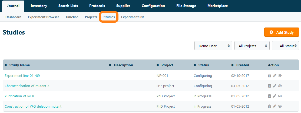Expand the All Projects filter dropdown
This screenshot has height=113, width=301.
tap(252, 46)
